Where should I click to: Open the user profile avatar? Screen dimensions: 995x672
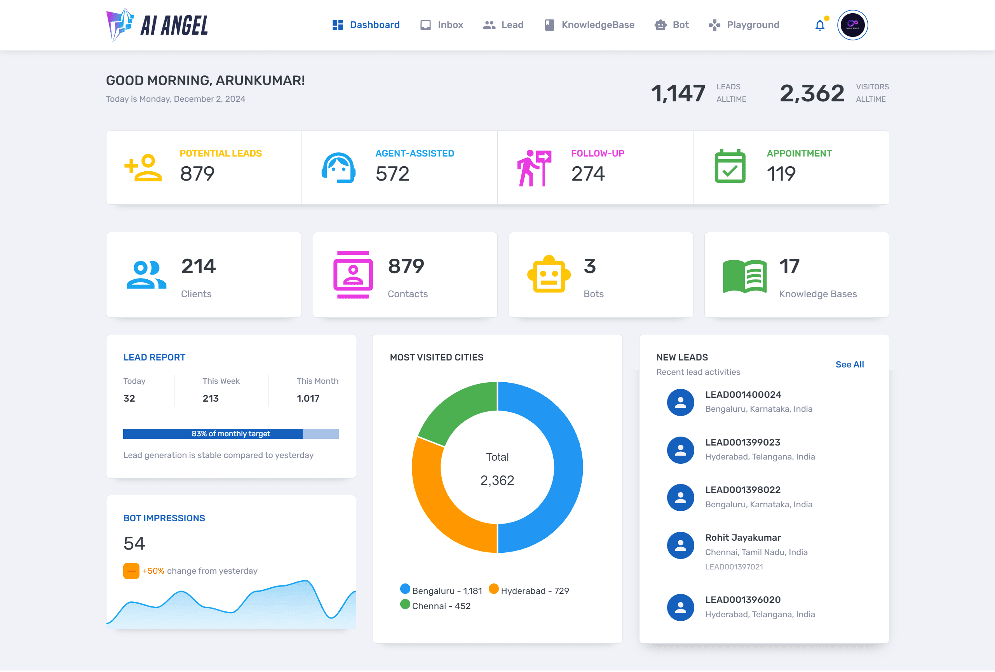pos(852,25)
